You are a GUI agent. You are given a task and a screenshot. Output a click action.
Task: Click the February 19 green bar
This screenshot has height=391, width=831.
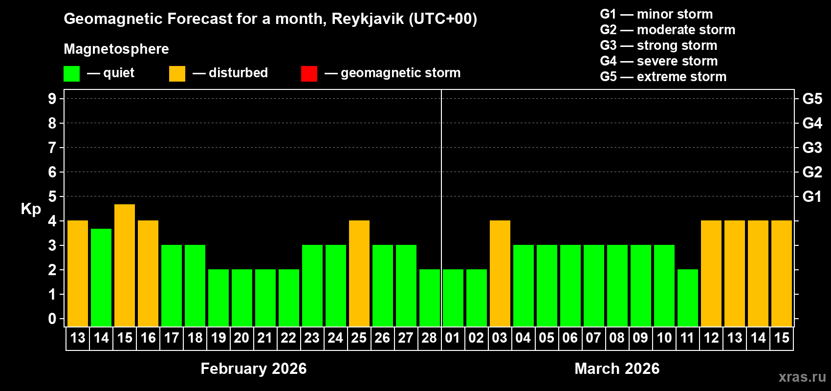pos(219,298)
